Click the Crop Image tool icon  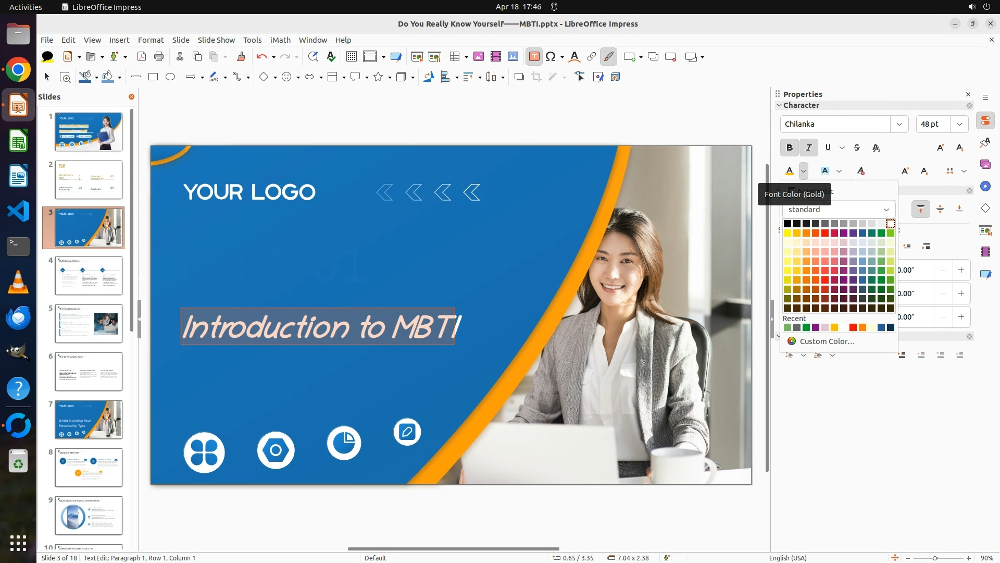point(536,77)
